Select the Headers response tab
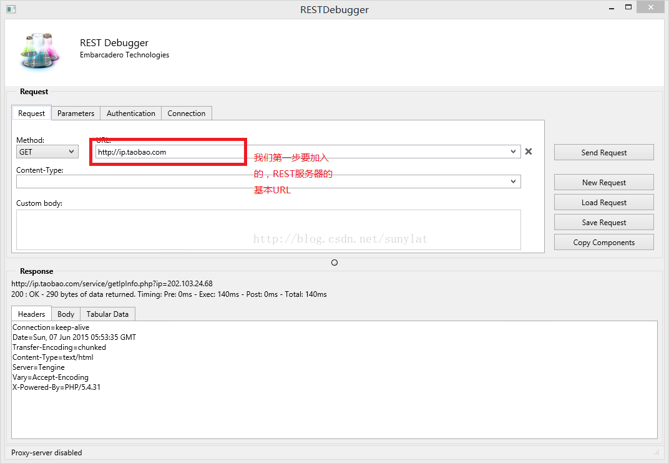Screen dimensions: 669x464 click(x=32, y=314)
